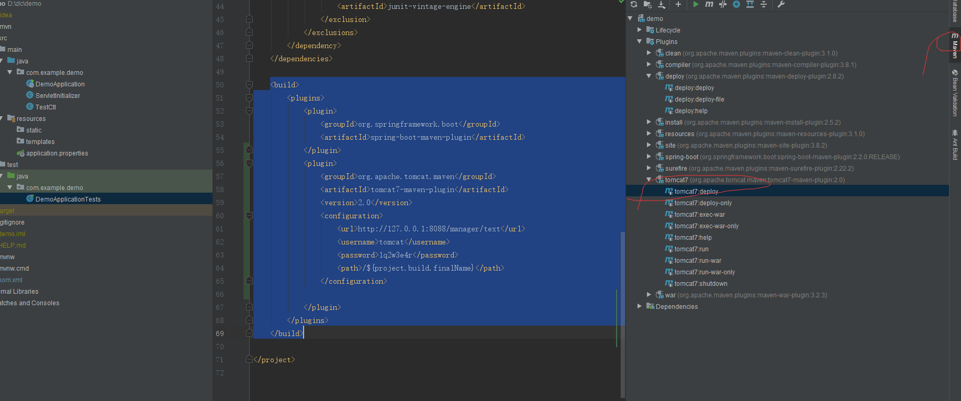Open the Ant Build side tab
This screenshot has width=961, height=401.
click(x=955, y=146)
